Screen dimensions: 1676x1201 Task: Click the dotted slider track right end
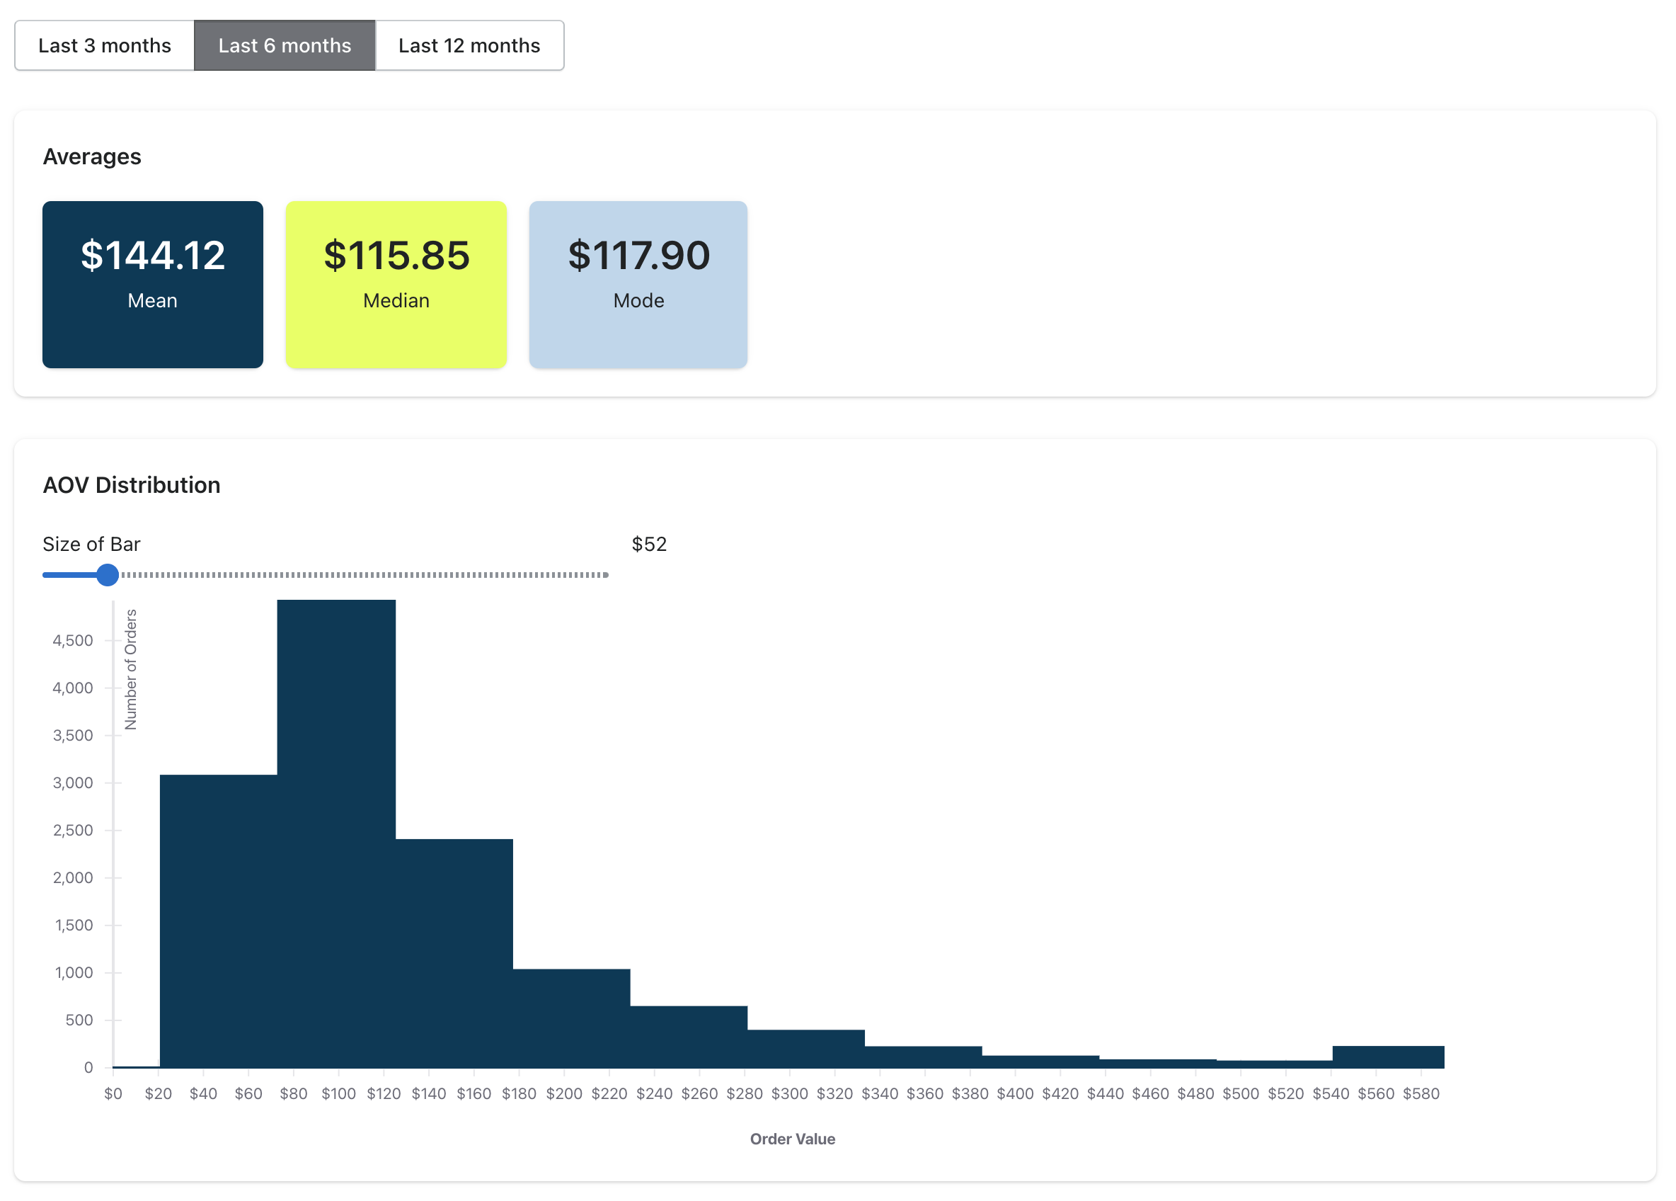604,575
